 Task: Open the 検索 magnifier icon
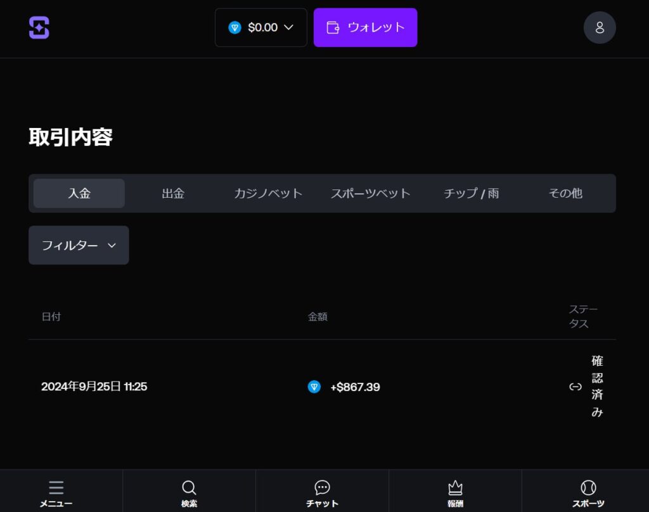[189, 487]
